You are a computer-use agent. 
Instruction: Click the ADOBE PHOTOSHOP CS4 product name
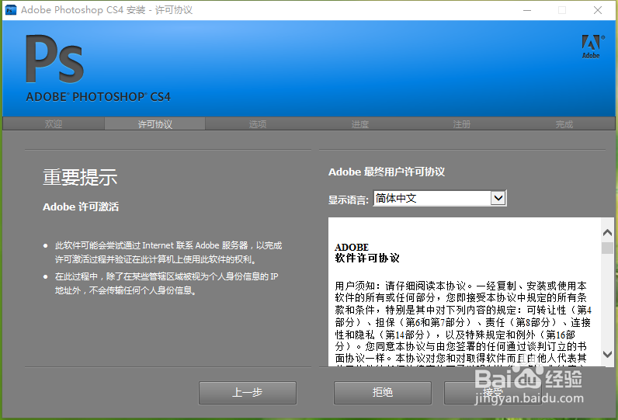coord(98,97)
